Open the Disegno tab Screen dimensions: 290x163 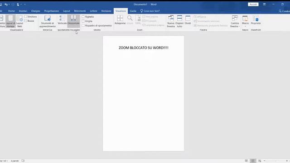(x=36, y=11)
